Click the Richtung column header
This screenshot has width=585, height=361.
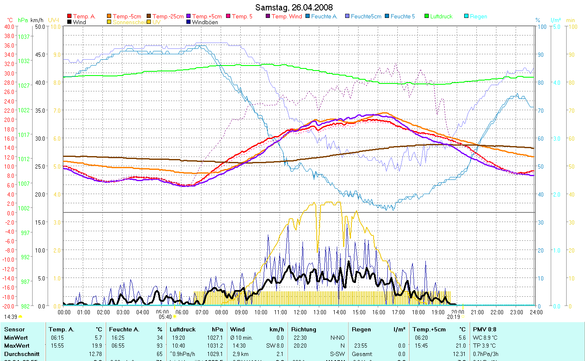[304, 330]
